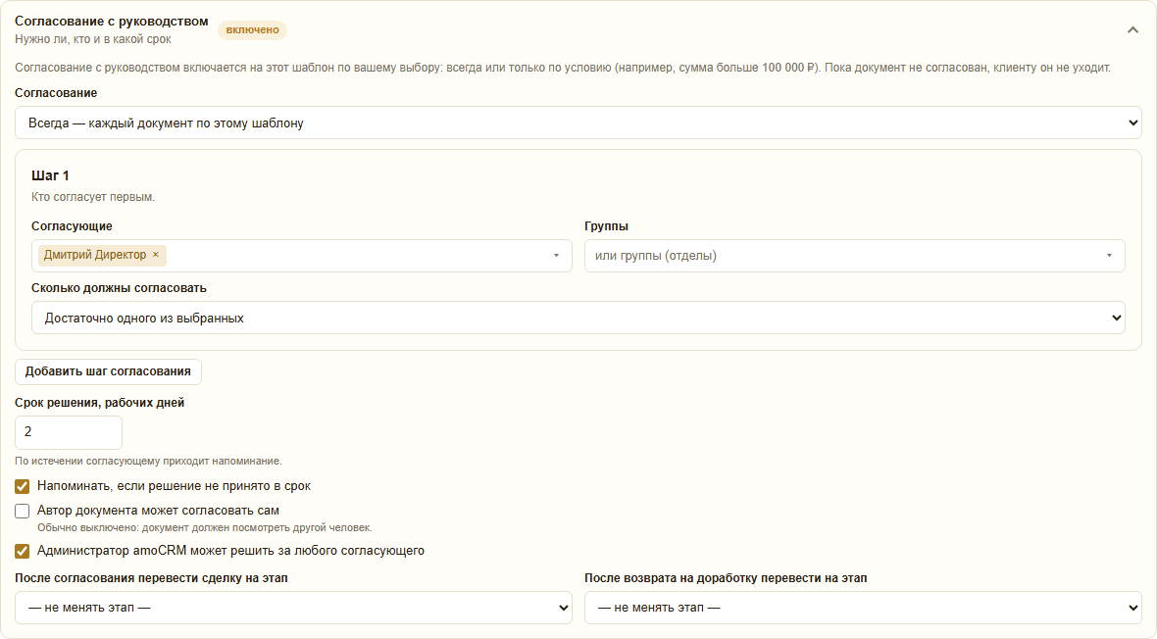This screenshot has height=639, width=1157.
Task: Click the Согласование с руководством header title
Action: (112, 22)
